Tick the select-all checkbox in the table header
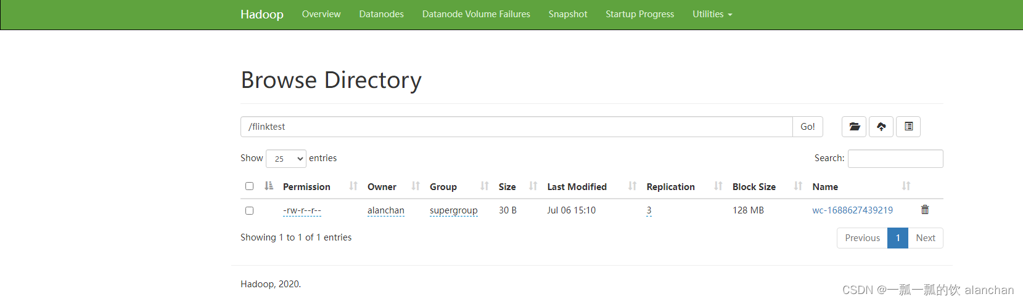The height and width of the screenshot is (302, 1023). [x=249, y=186]
